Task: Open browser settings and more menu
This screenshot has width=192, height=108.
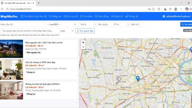Action: (x=181, y=9)
